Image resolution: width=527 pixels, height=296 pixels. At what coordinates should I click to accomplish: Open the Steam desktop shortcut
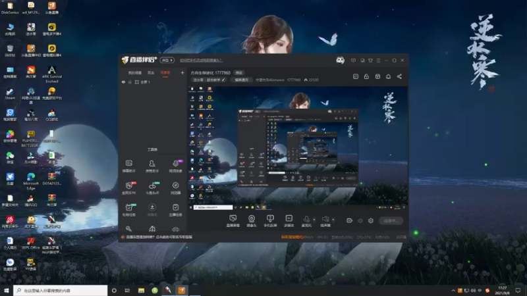pos(10,93)
